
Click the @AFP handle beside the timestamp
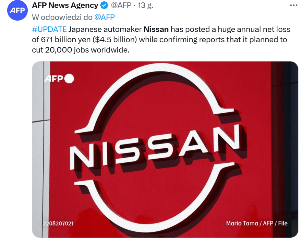tap(122, 6)
